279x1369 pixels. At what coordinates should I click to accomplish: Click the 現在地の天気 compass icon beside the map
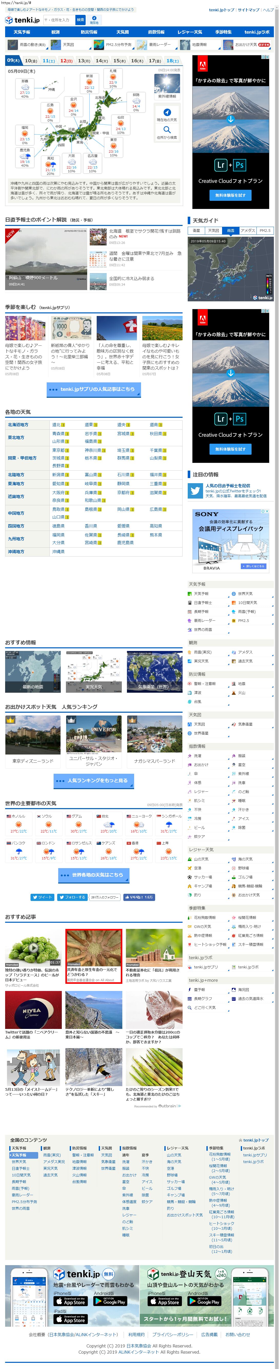167,112
